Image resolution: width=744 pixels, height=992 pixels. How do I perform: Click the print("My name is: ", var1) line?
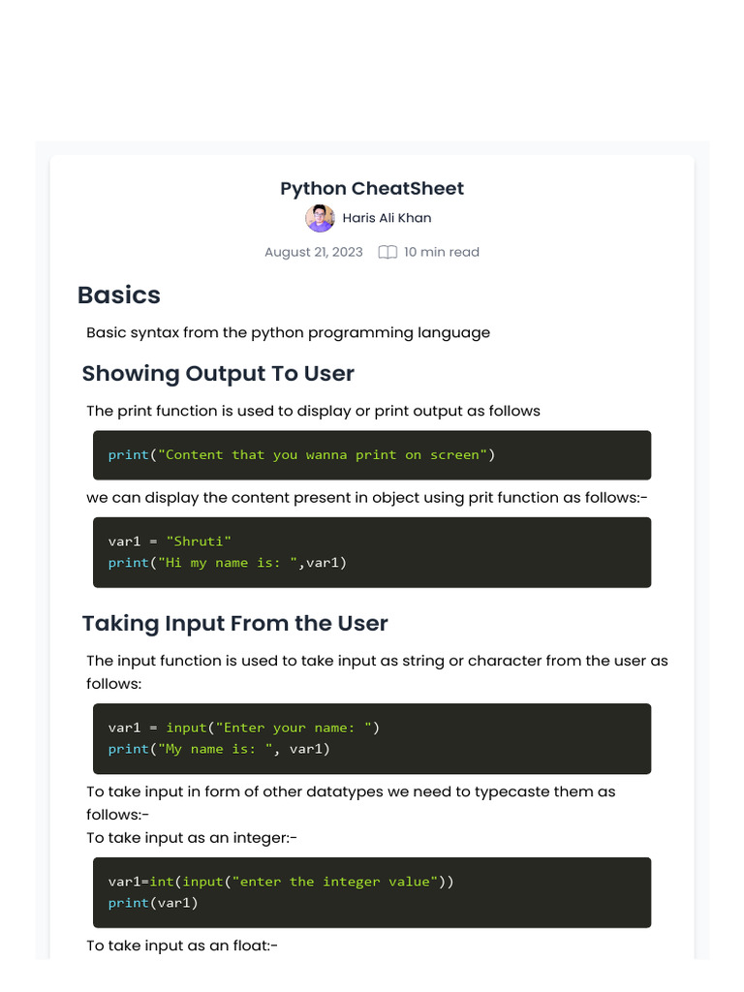tap(219, 749)
